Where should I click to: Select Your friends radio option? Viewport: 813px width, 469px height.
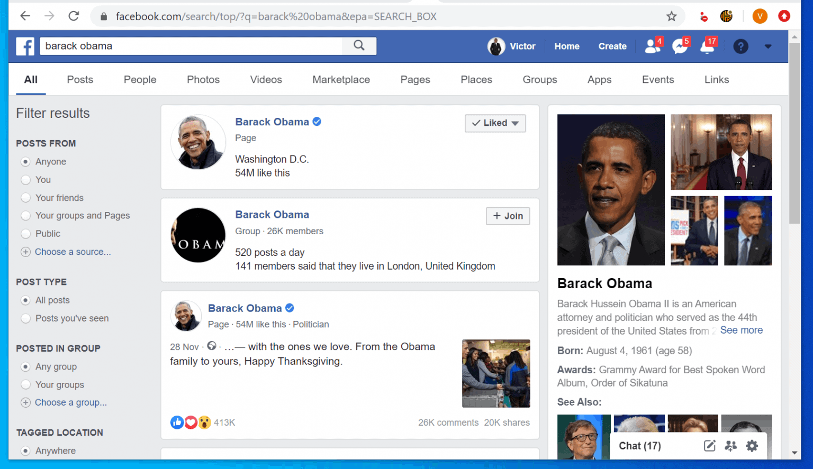coord(25,198)
